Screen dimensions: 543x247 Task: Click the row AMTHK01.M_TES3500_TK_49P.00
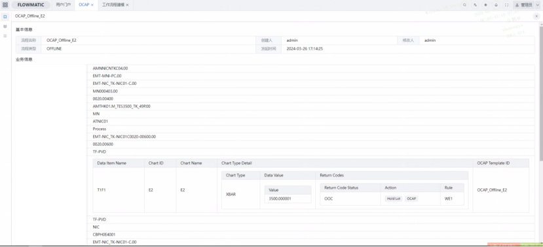point(310,107)
